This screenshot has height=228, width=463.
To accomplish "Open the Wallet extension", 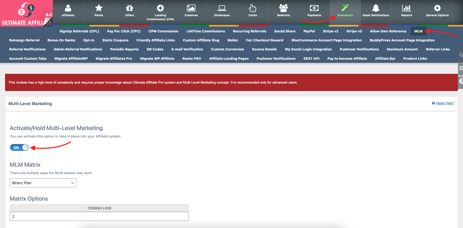I will coord(233,40).
